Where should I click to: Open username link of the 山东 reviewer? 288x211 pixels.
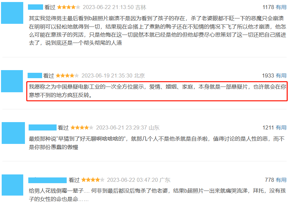pos(42,127)
